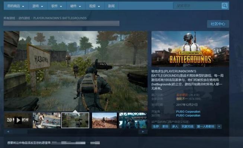Click the 社区中心 button
The height and width of the screenshot is (148, 243).
(218, 24)
